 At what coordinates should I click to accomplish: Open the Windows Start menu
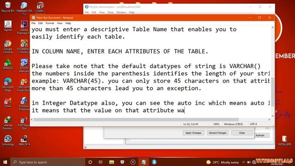[5, 162]
